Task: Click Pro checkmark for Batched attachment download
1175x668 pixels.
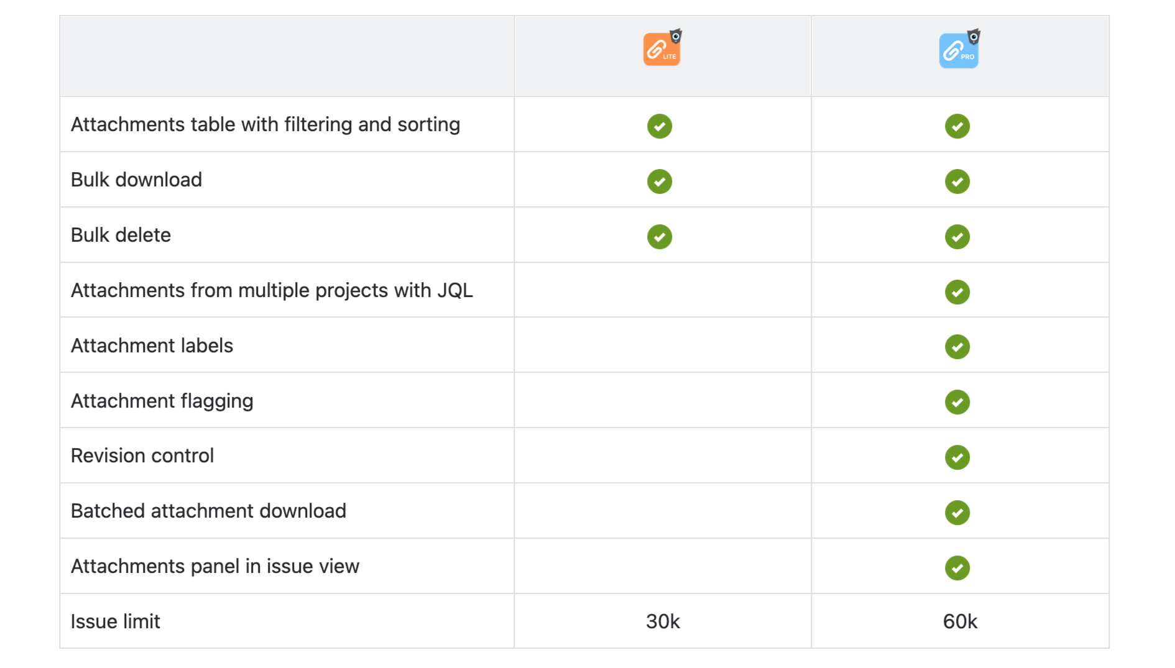Action: tap(957, 513)
